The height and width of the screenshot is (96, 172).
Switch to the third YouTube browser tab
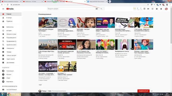coord(54,2)
